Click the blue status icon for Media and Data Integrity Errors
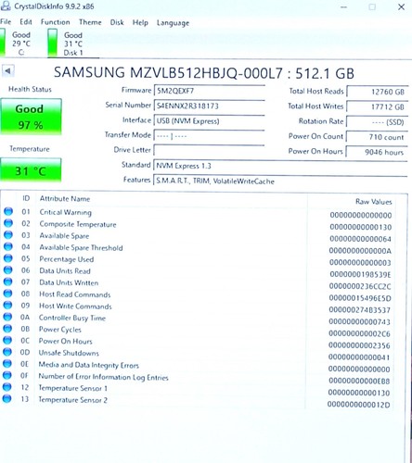Image resolution: width=412 pixels, height=463 pixels. click(x=7, y=364)
